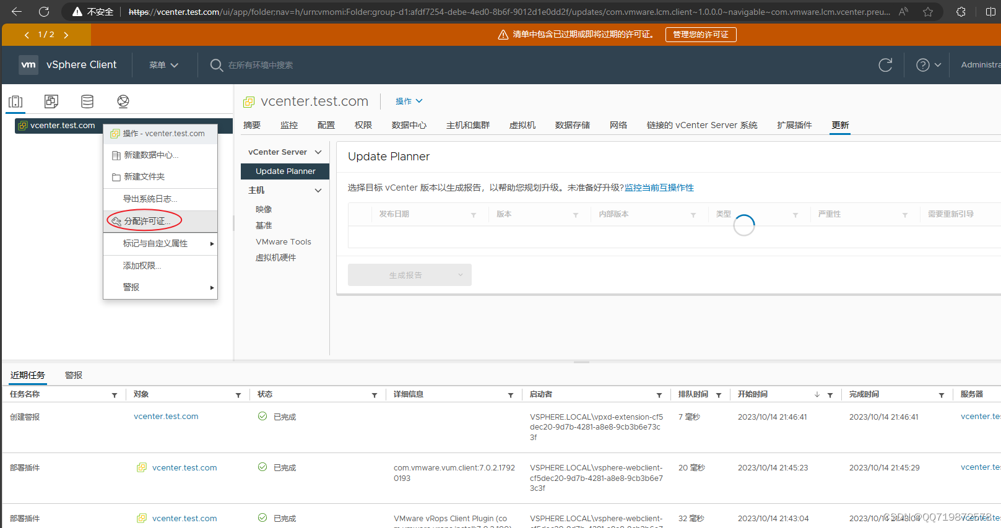Switch to the 配置 tab
Screen dimensions: 1001x528
pos(326,125)
